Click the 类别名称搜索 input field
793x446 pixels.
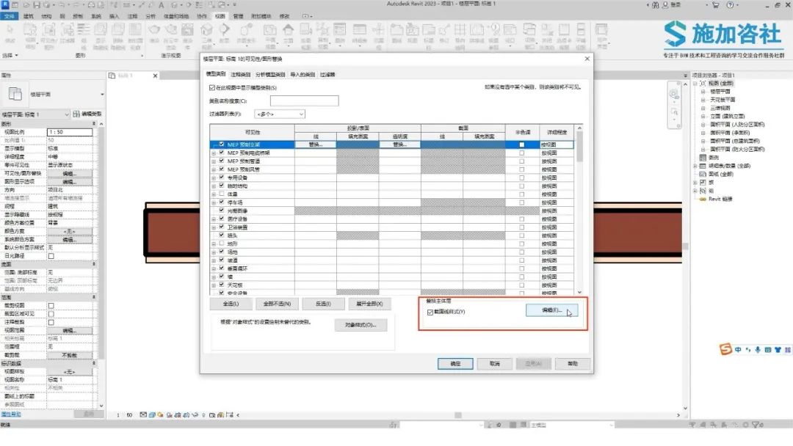pos(304,100)
